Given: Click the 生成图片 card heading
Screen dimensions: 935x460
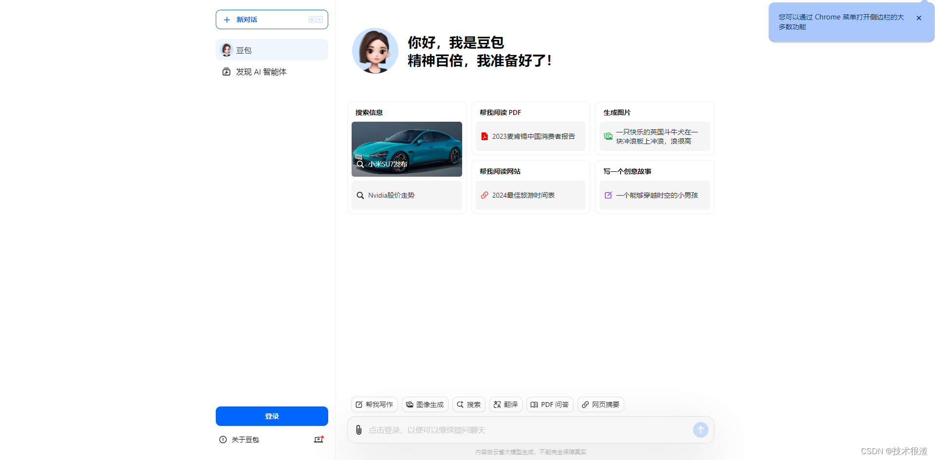Looking at the screenshot, I should (x=617, y=112).
